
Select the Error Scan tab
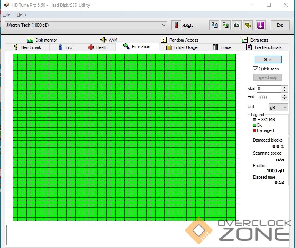137,47
